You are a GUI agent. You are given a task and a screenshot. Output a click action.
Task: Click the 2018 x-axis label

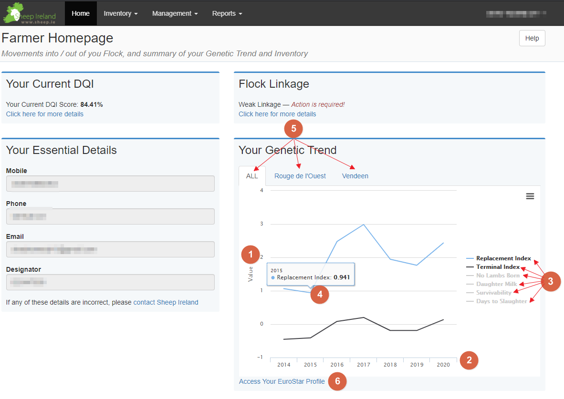click(390, 365)
